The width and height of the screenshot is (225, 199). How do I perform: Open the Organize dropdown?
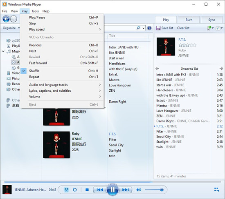click(11, 28)
